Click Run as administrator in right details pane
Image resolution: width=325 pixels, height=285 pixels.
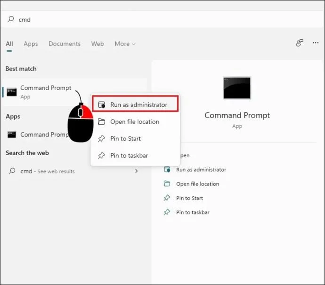(201, 170)
